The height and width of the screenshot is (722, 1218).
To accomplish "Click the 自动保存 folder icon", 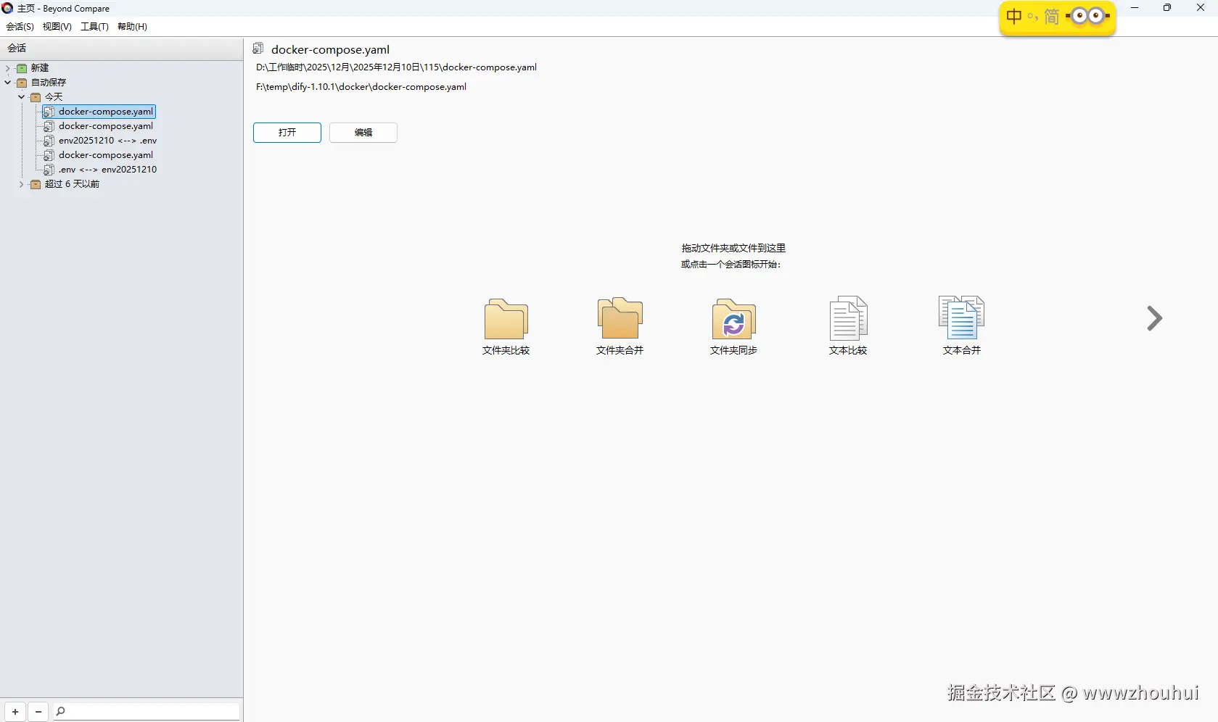I will 22,83.
